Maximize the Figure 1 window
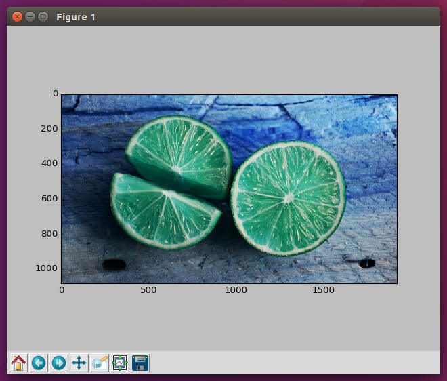Screen dimensions: 447x381 (43, 17)
